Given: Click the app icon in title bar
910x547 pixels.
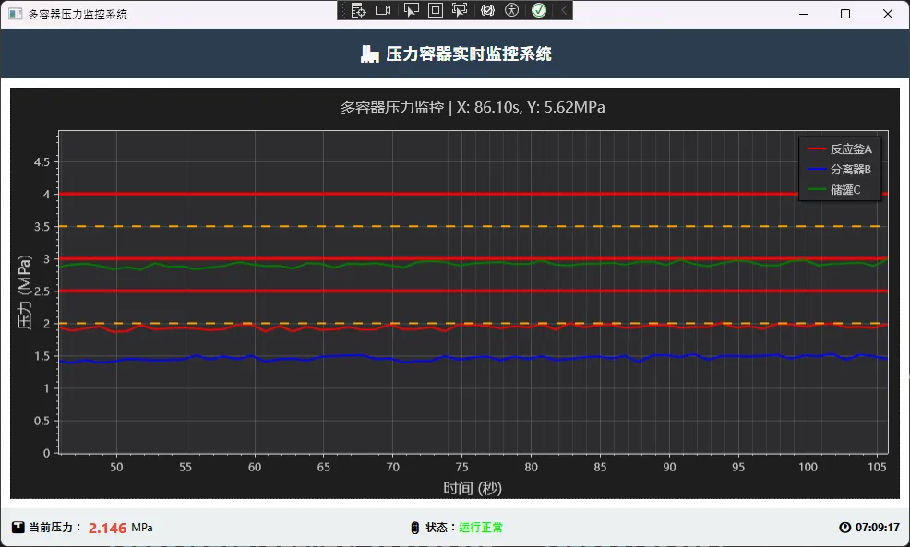Looking at the screenshot, I should point(15,14).
